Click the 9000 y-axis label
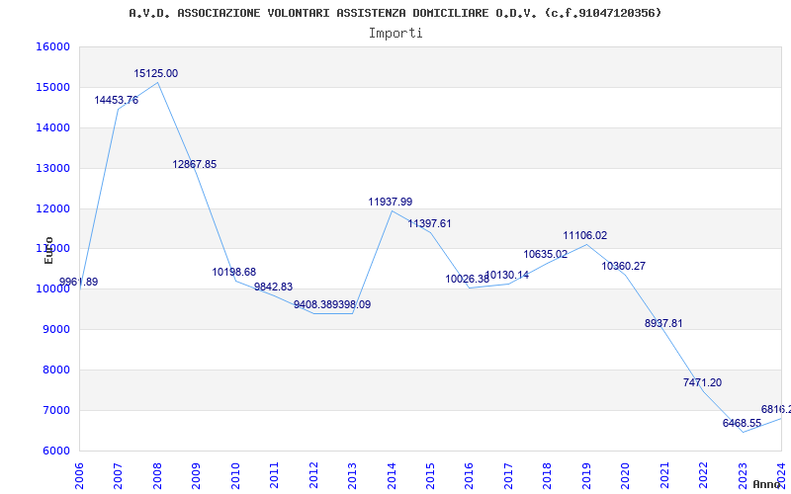Image resolution: width=791 pixels, height=494 pixels. tap(55, 330)
